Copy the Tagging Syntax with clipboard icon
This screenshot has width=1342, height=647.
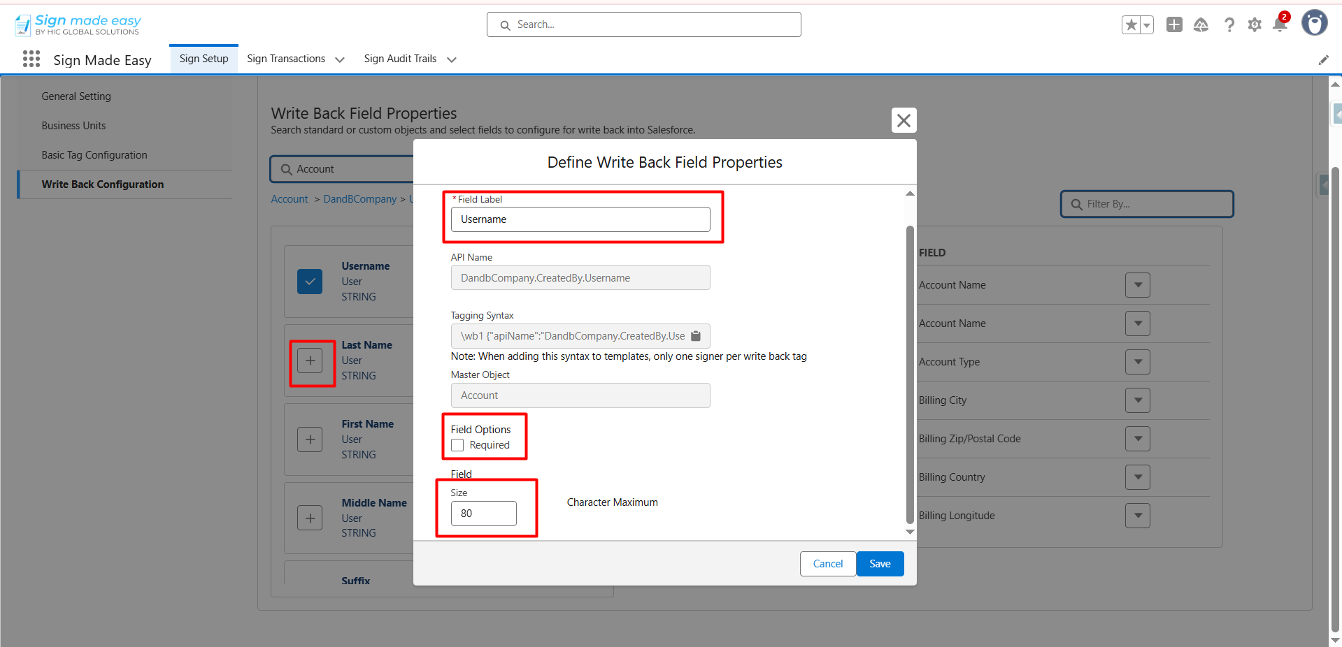(x=696, y=336)
